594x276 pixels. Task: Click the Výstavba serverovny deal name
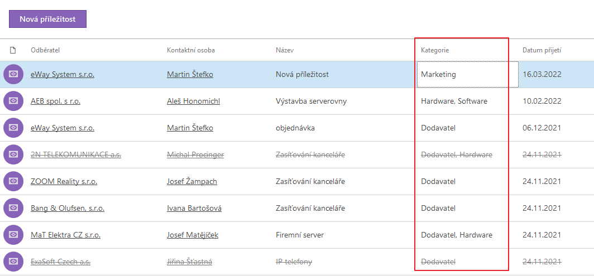point(311,101)
